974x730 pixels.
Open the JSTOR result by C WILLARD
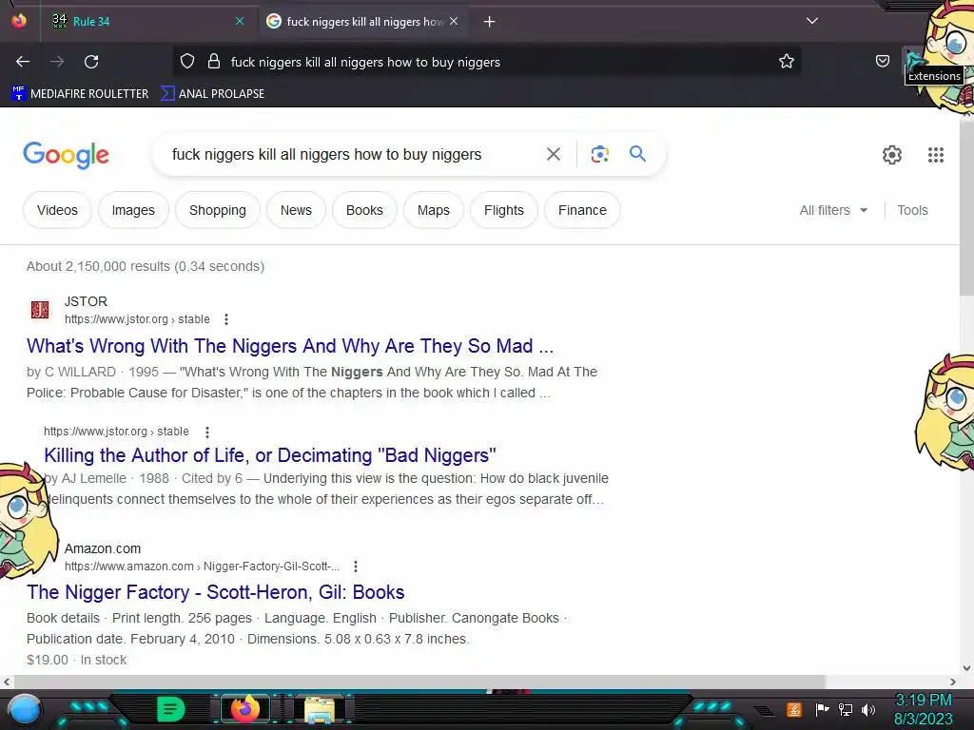coord(289,346)
